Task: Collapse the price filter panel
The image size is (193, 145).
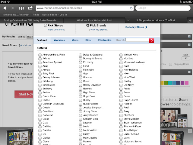Action: tap(189, 44)
